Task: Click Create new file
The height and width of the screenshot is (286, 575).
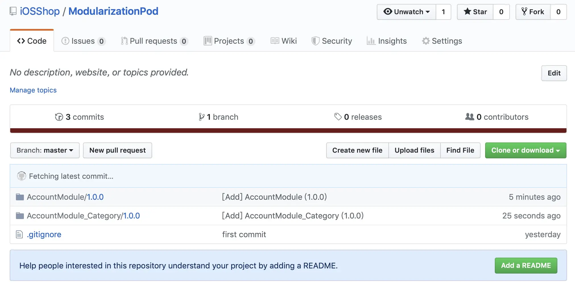Action: [x=357, y=150]
